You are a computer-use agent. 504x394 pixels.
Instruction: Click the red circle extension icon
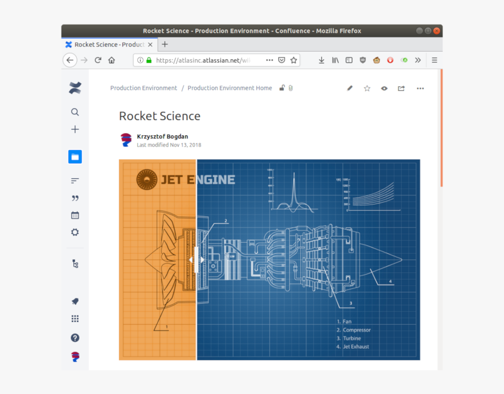coord(390,60)
